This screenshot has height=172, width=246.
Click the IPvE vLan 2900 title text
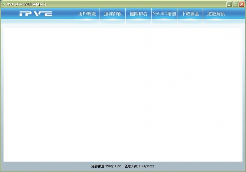pyautogui.click(x=26, y=4)
